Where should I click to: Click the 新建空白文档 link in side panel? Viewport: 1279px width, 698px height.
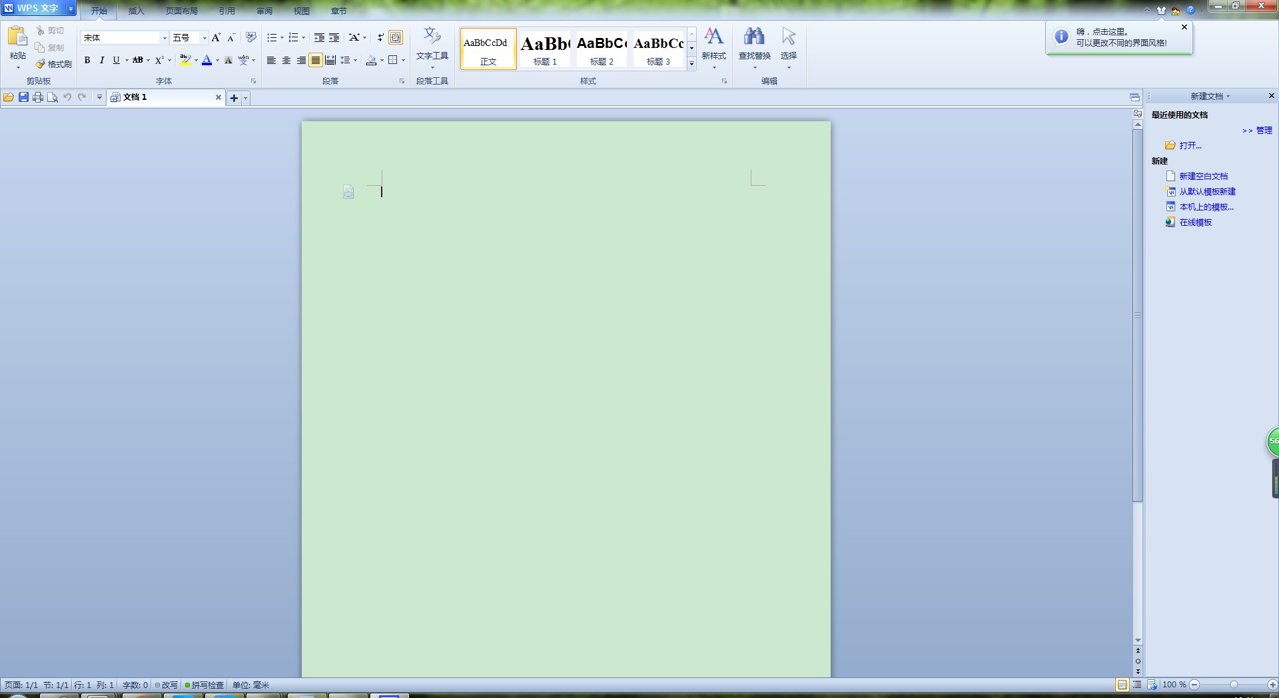pyautogui.click(x=1203, y=176)
